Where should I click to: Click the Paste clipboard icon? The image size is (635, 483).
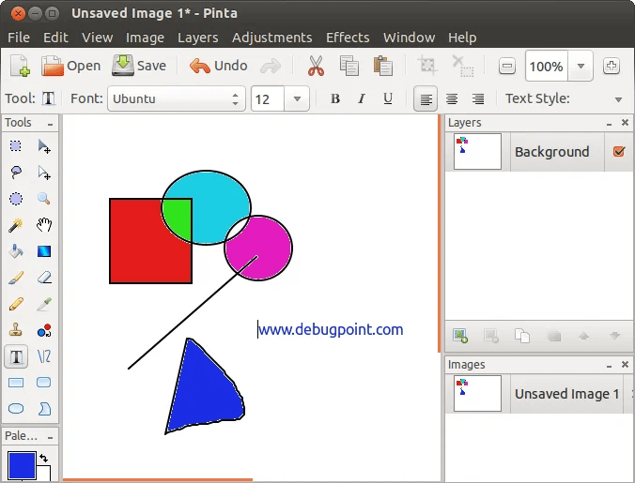[x=382, y=66]
